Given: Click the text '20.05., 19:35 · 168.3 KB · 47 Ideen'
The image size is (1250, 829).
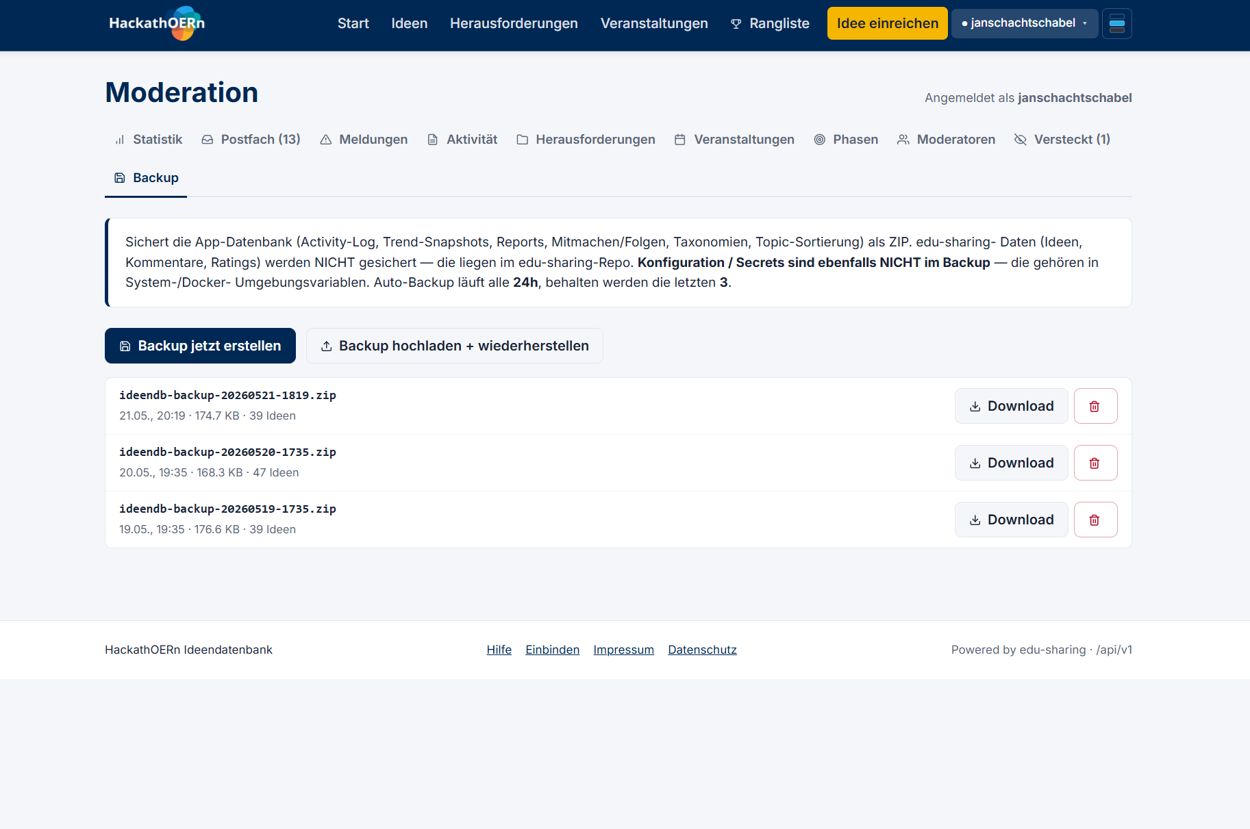Looking at the screenshot, I should 209,472.
